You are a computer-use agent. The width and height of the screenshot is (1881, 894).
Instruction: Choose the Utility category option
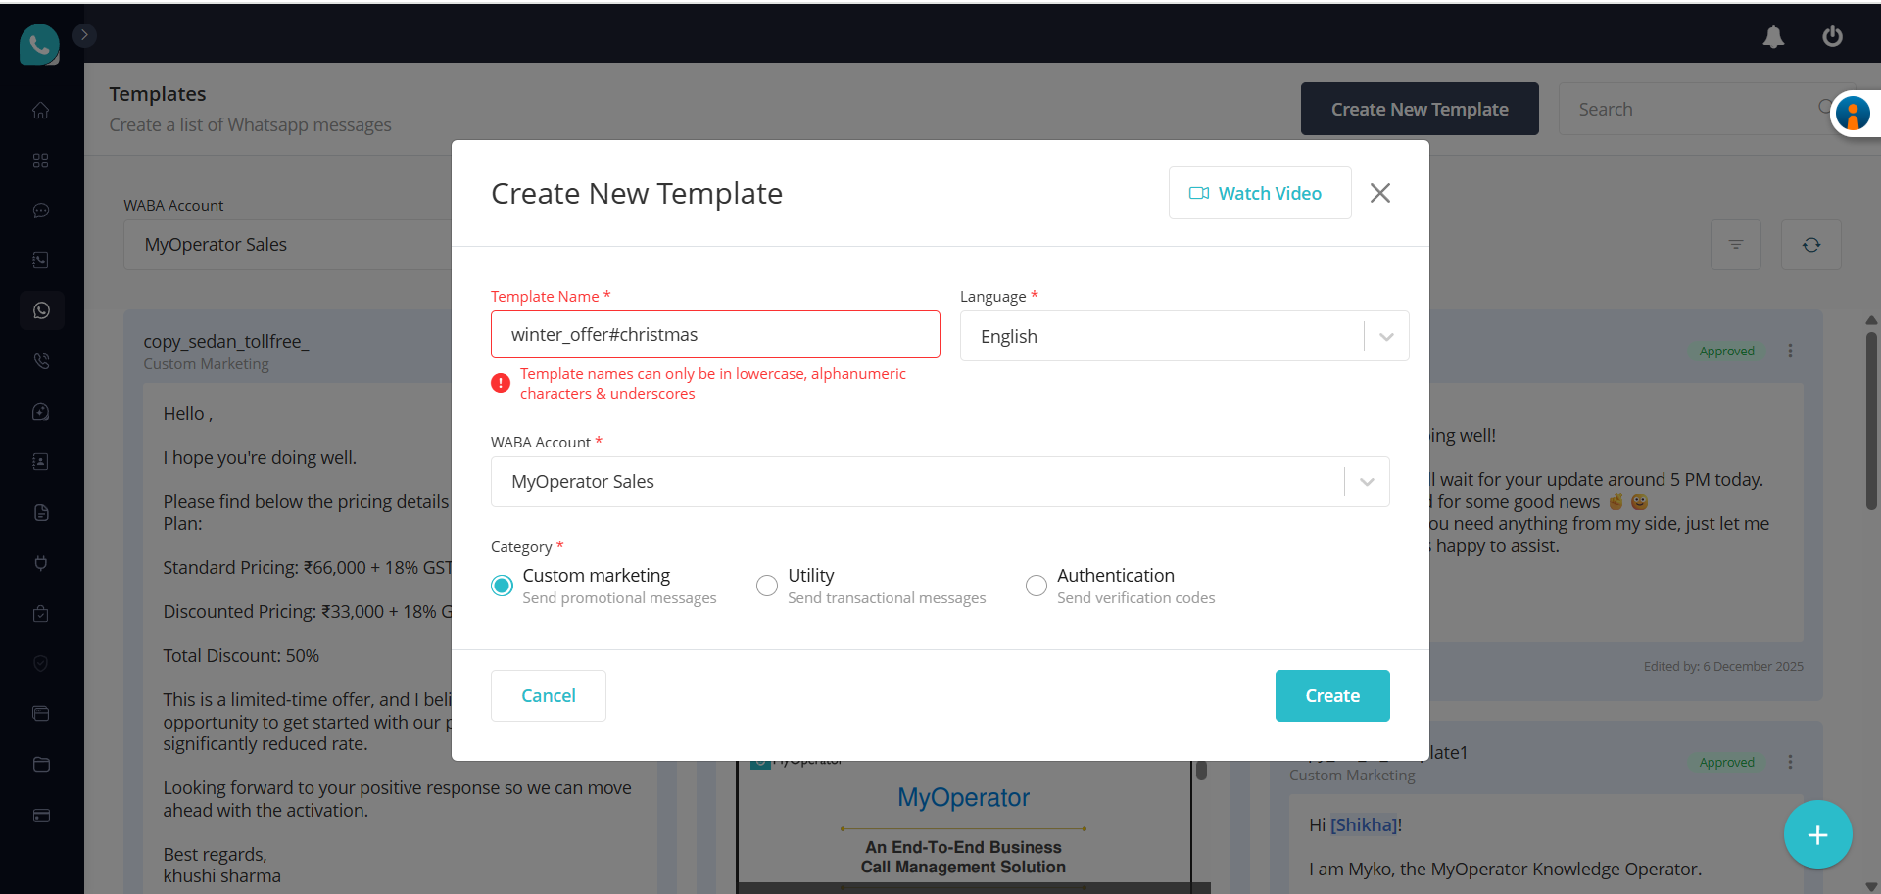click(767, 585)
